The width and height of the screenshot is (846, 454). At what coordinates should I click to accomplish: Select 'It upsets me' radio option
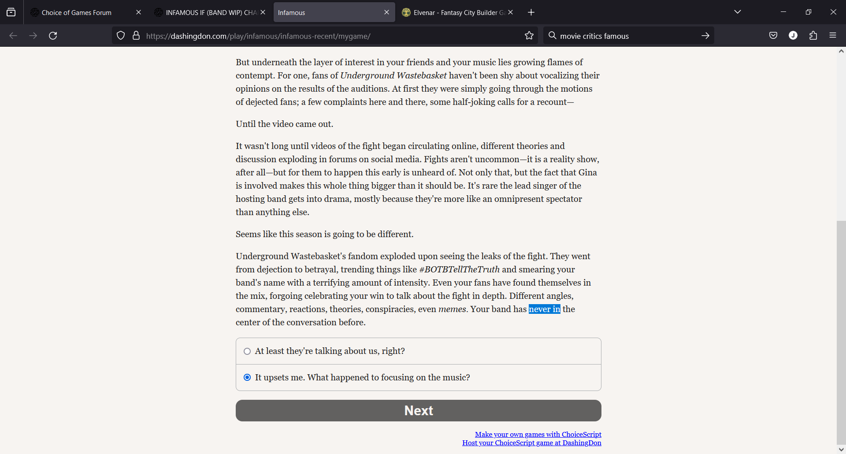[x=419, y=378]
